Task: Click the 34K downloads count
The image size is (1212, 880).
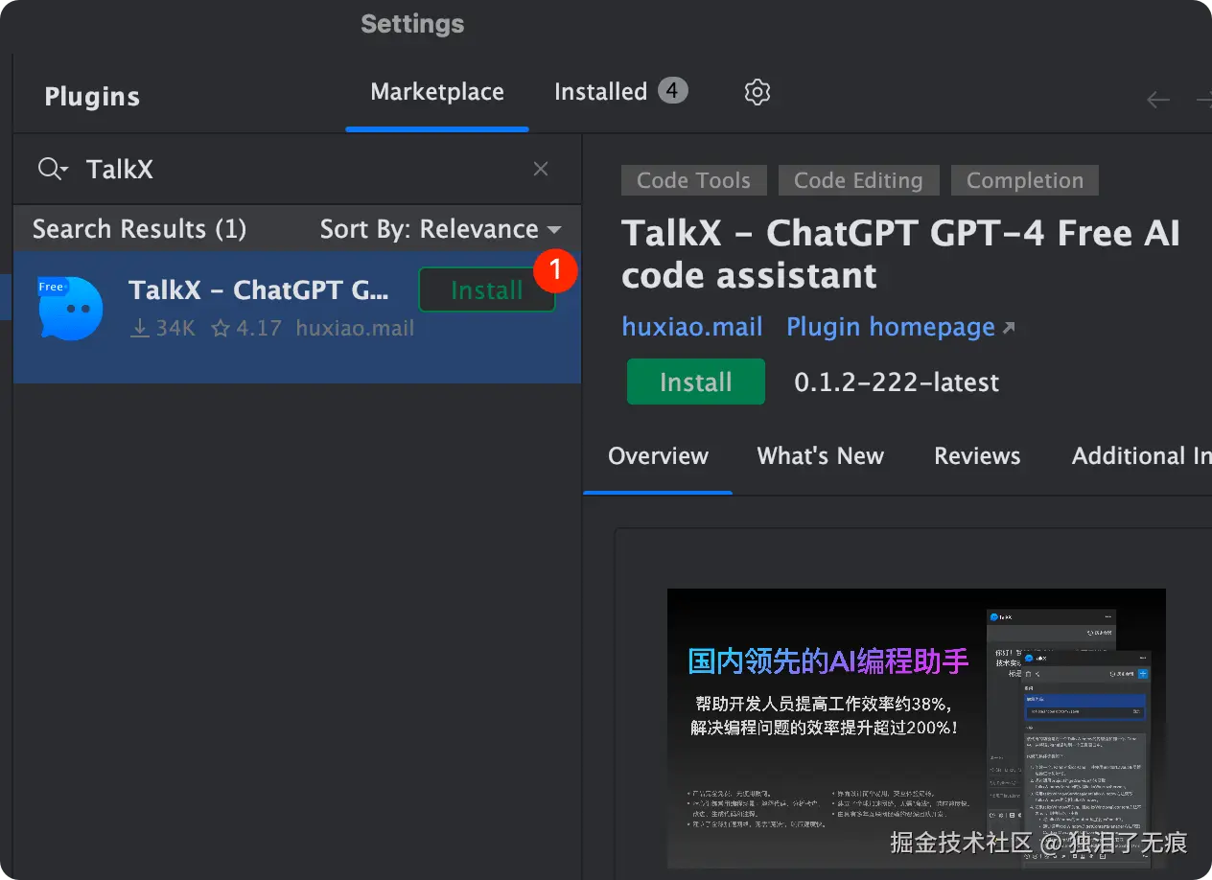Action: (163, 328)
